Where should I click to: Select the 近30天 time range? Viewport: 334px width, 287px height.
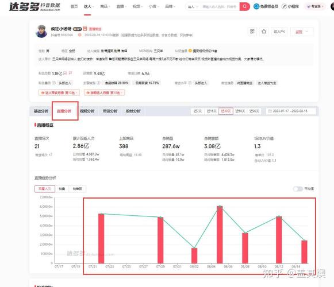[226, 111]
